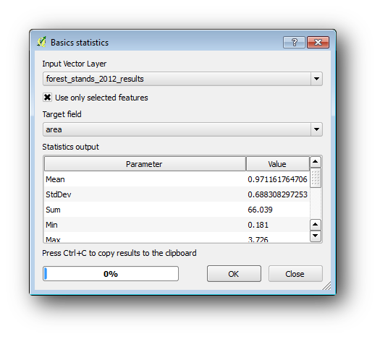
Task: Click the Parameter column header
Action: tap(145, 164)
